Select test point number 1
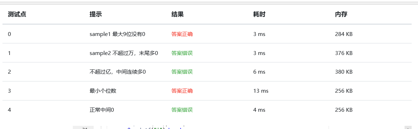 10,53
